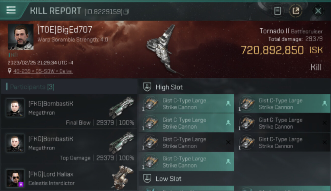331x191 pixels.
Task: Open the 40-239 < D5-SDW < Delve location link
Action: coord(43,71)
